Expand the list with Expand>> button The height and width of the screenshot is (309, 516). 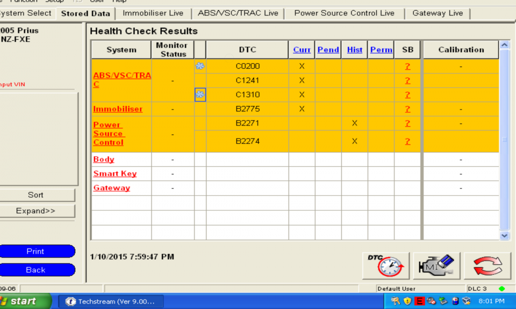[x=36, y=211]
